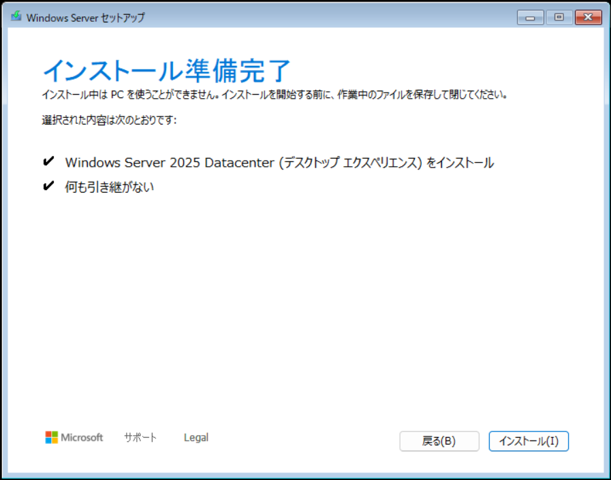
Task: Select the text '何も引き継がない'
Action: click(x=110, y=187)
